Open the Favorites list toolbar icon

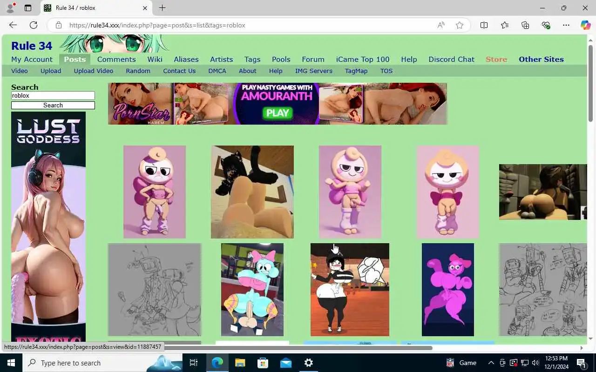click(505, 25)
